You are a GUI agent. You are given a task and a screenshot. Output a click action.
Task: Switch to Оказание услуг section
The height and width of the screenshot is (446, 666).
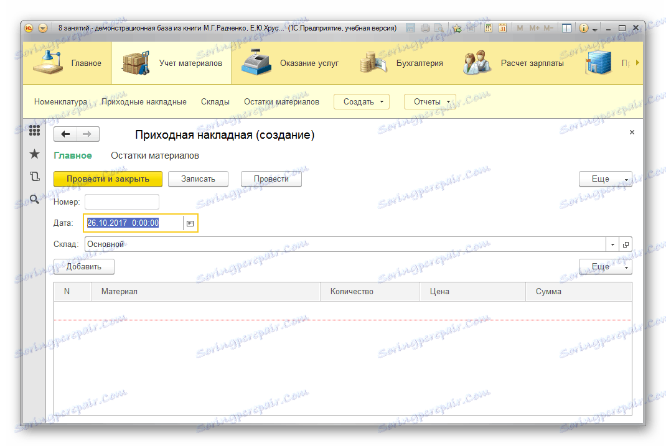pyautogui.click(x=290, y=63)
